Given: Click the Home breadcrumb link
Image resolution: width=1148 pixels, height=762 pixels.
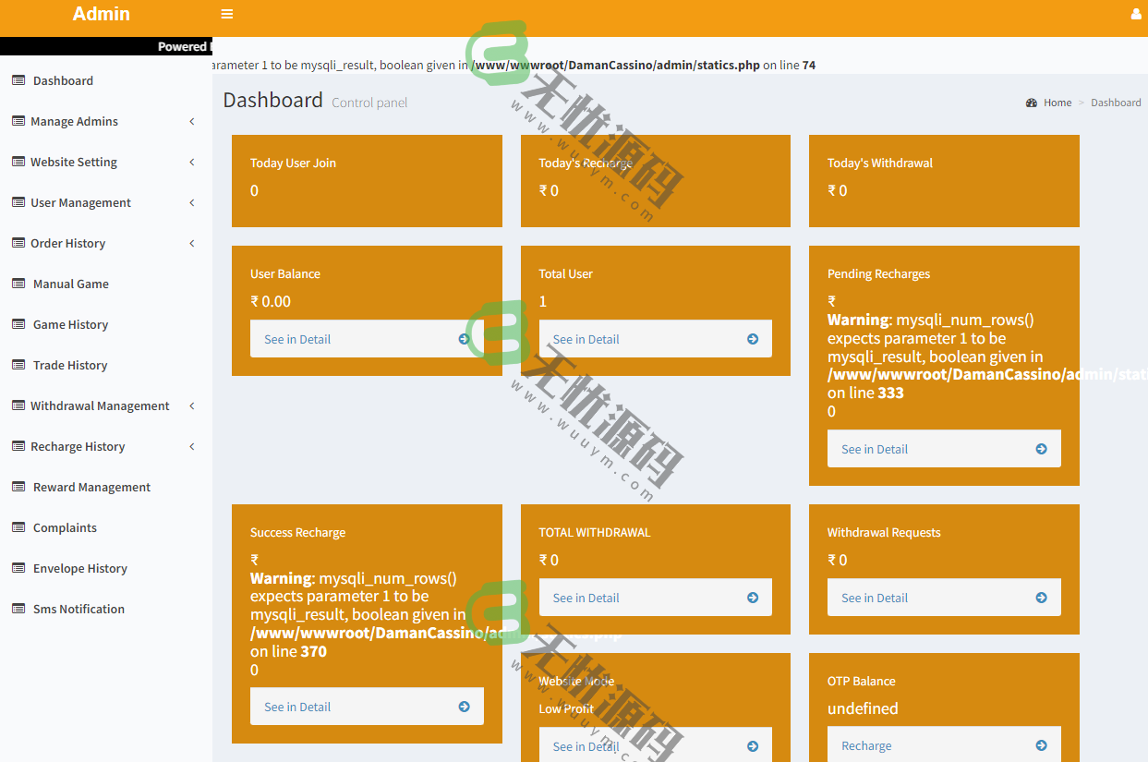Looking at the screenshot, I should click(x=1057, y=103).
